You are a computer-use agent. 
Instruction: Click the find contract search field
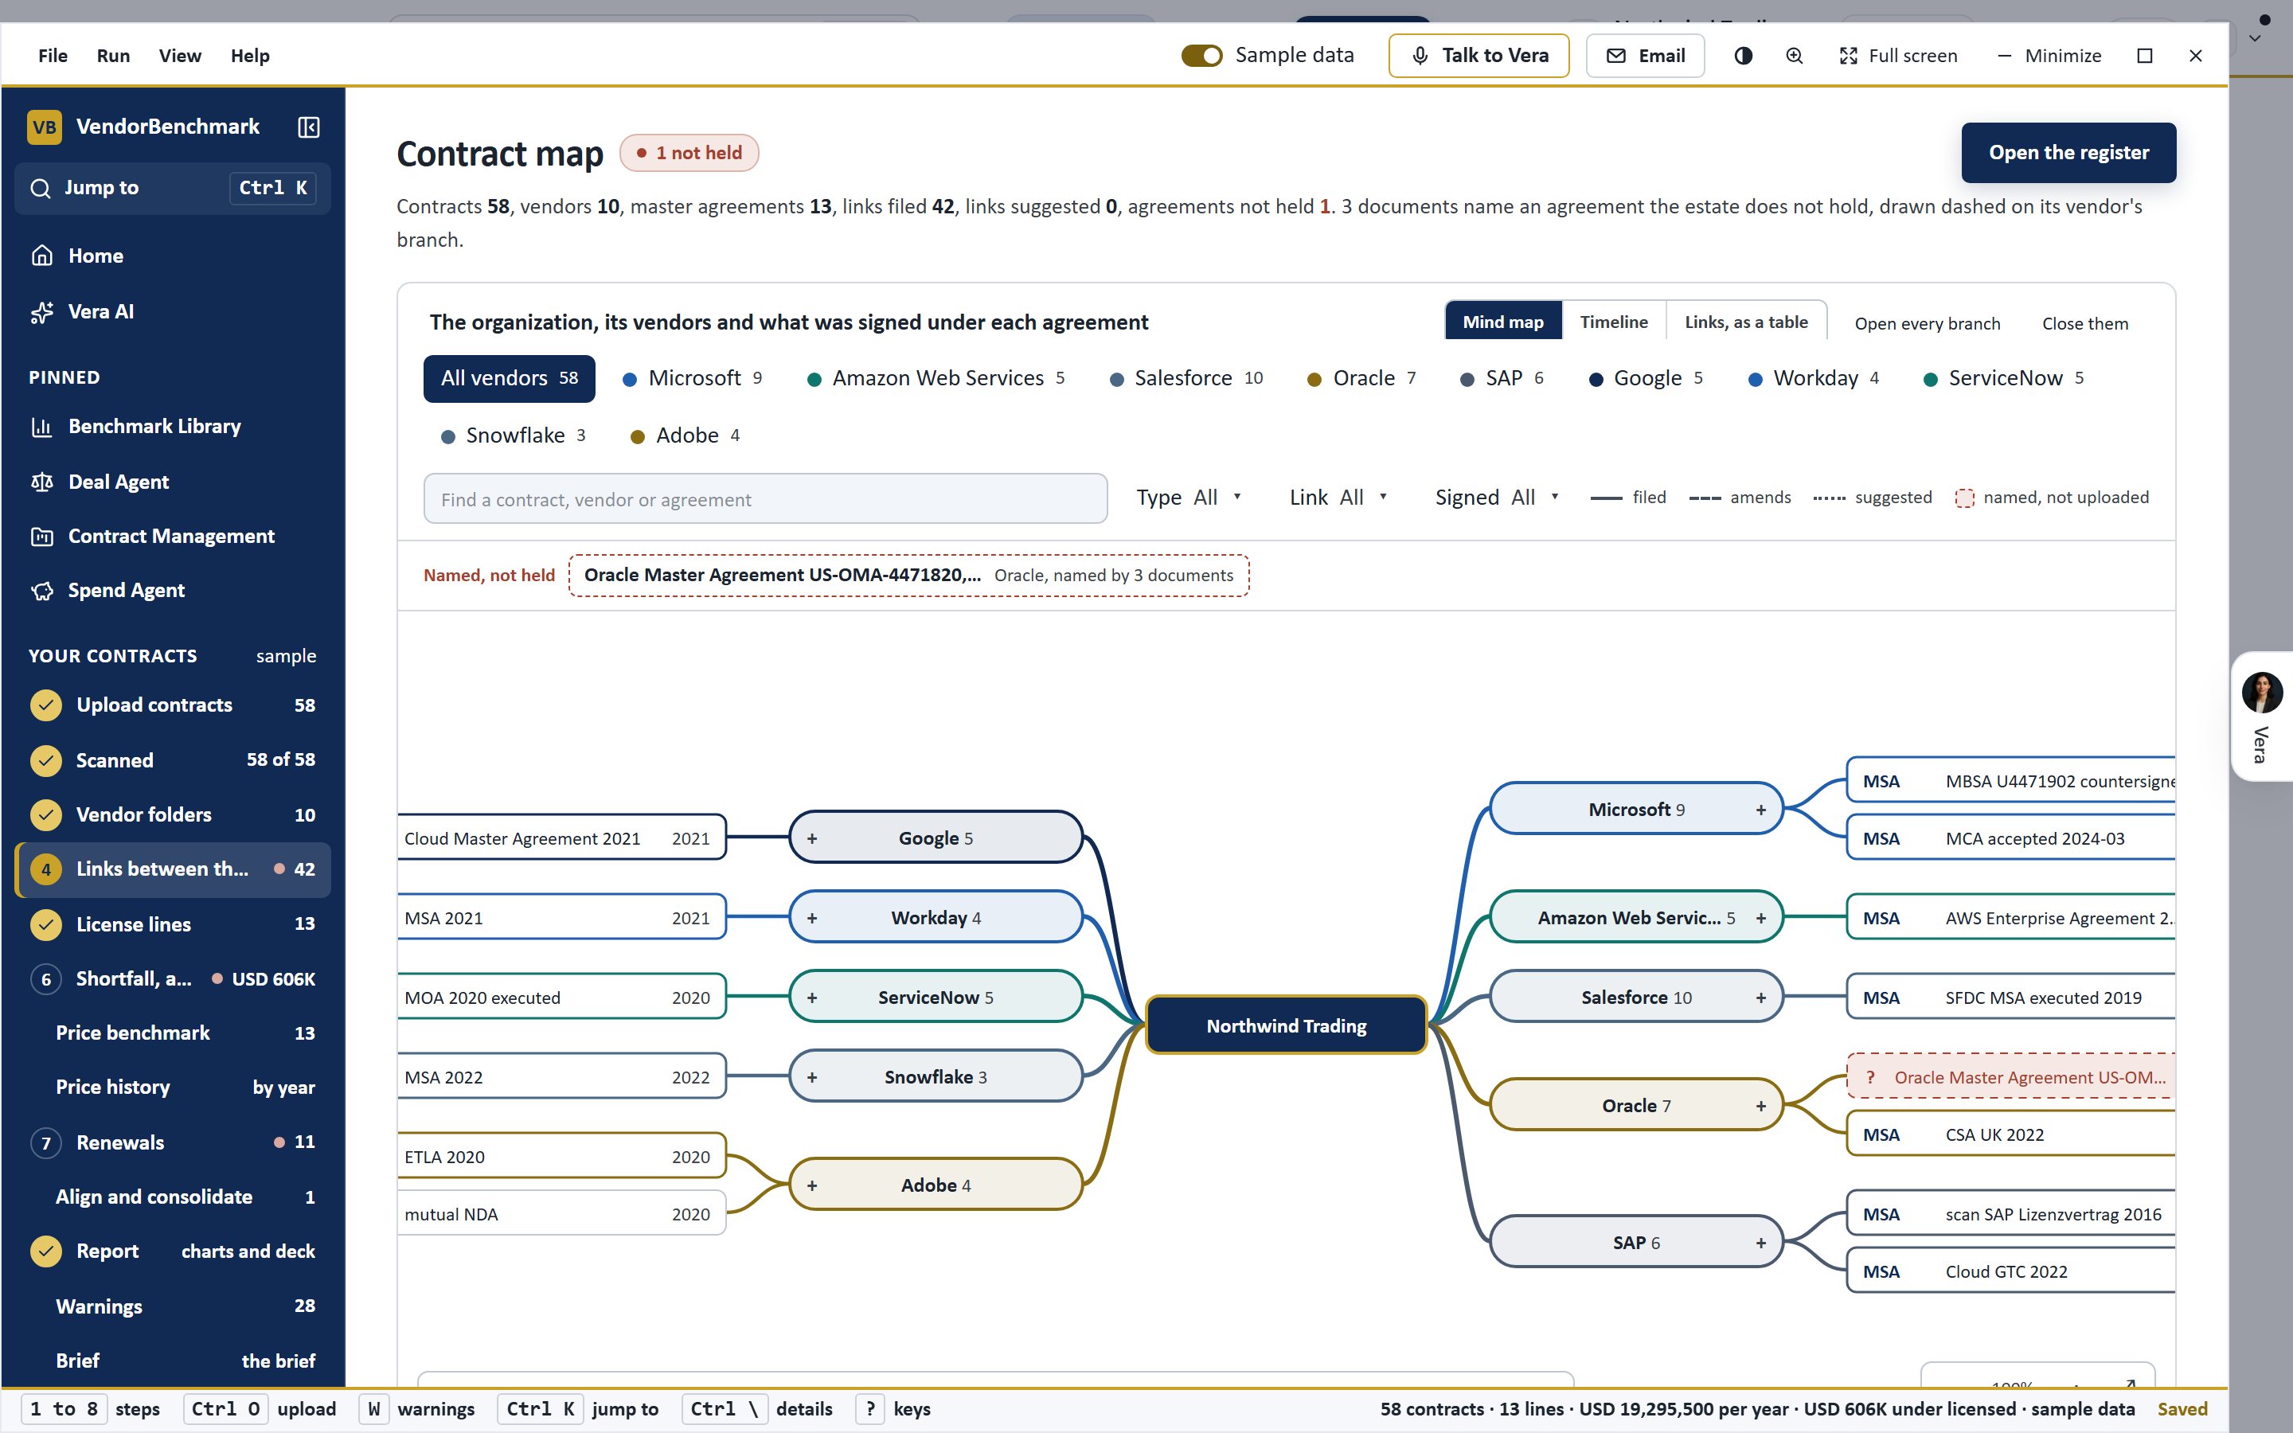coord(766,499)
